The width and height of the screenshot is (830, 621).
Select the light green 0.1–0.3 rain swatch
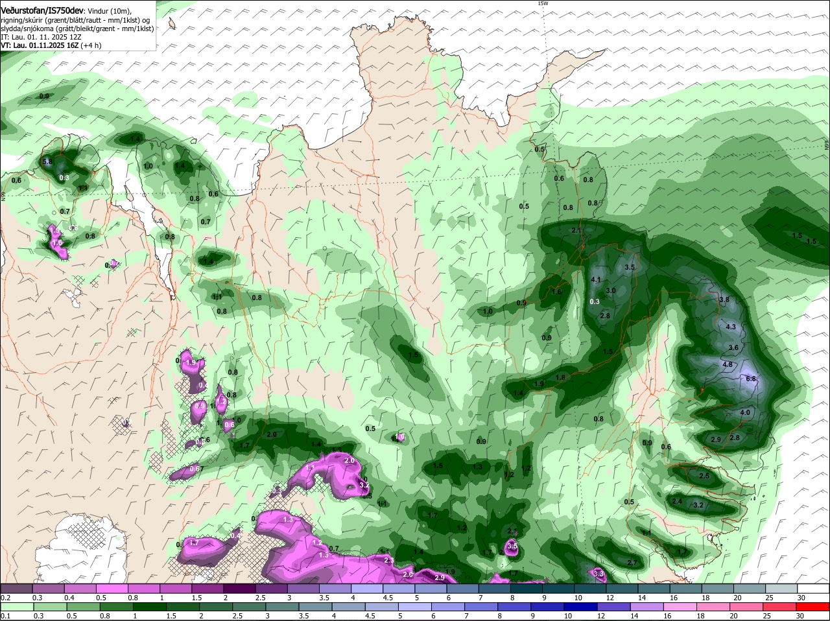pyautogui.click(x=16, y=607)
